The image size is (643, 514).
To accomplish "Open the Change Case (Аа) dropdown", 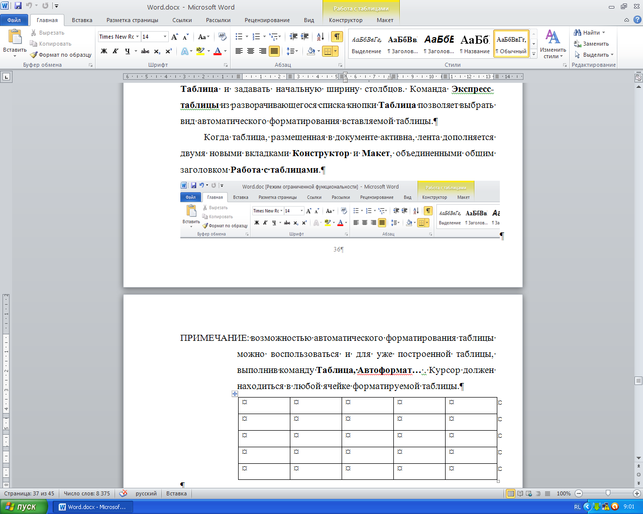I will click(x=203, y=37).
